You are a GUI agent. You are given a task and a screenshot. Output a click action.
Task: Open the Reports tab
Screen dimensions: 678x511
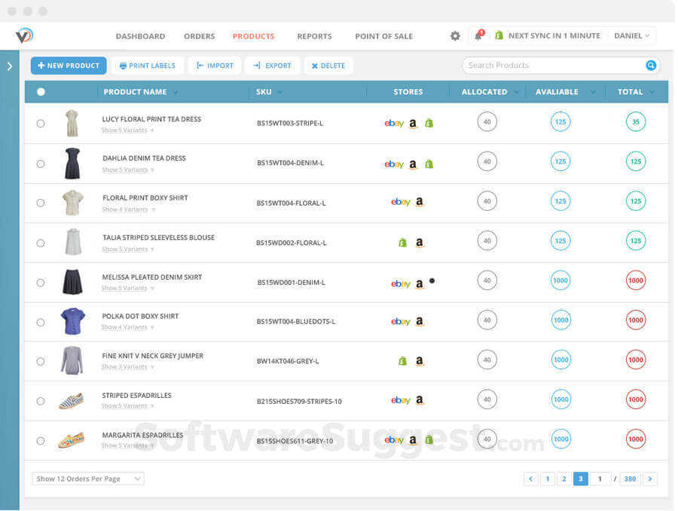coord(314,36)
